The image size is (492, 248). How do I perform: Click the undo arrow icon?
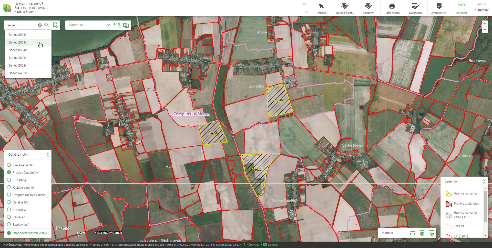pyautogui.click(x=305, y=4)
